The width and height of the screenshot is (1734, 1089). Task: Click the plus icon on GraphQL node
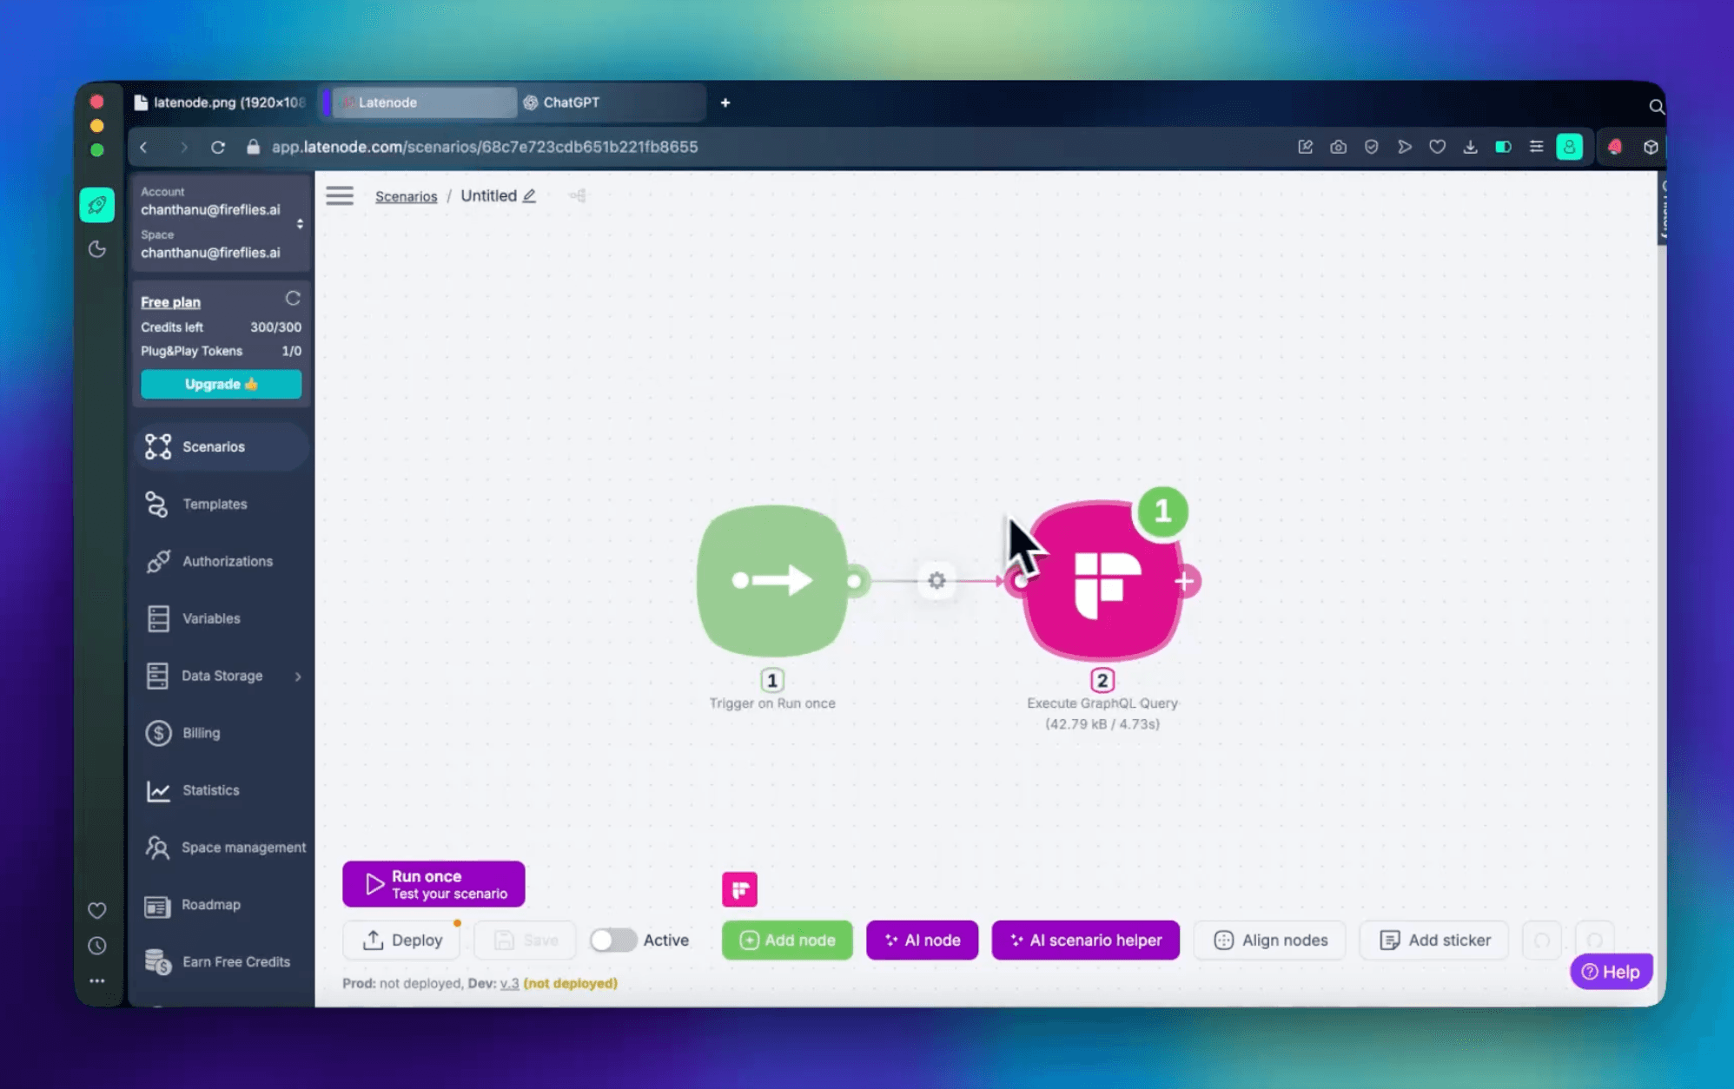[1185, 581]
